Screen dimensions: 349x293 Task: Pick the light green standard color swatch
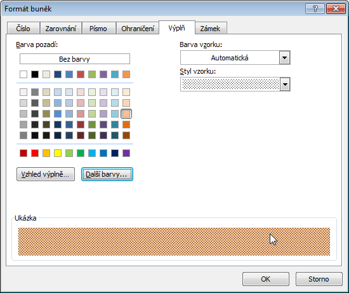(x=69, y=153)
